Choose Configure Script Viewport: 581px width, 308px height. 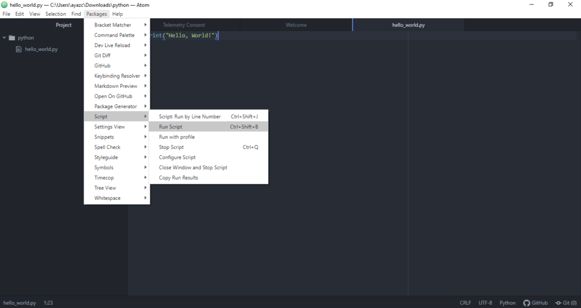208,157
